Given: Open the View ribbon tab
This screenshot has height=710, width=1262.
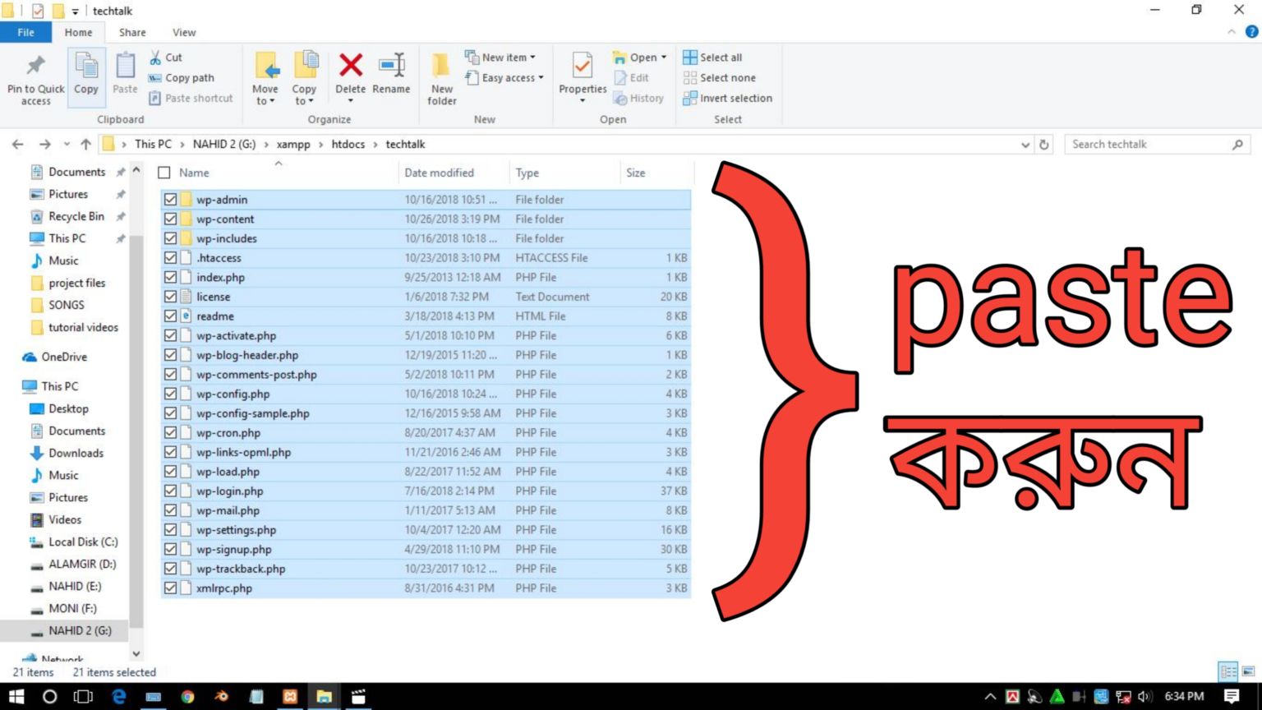Looking at the screenshot, I should pos(184,33).
